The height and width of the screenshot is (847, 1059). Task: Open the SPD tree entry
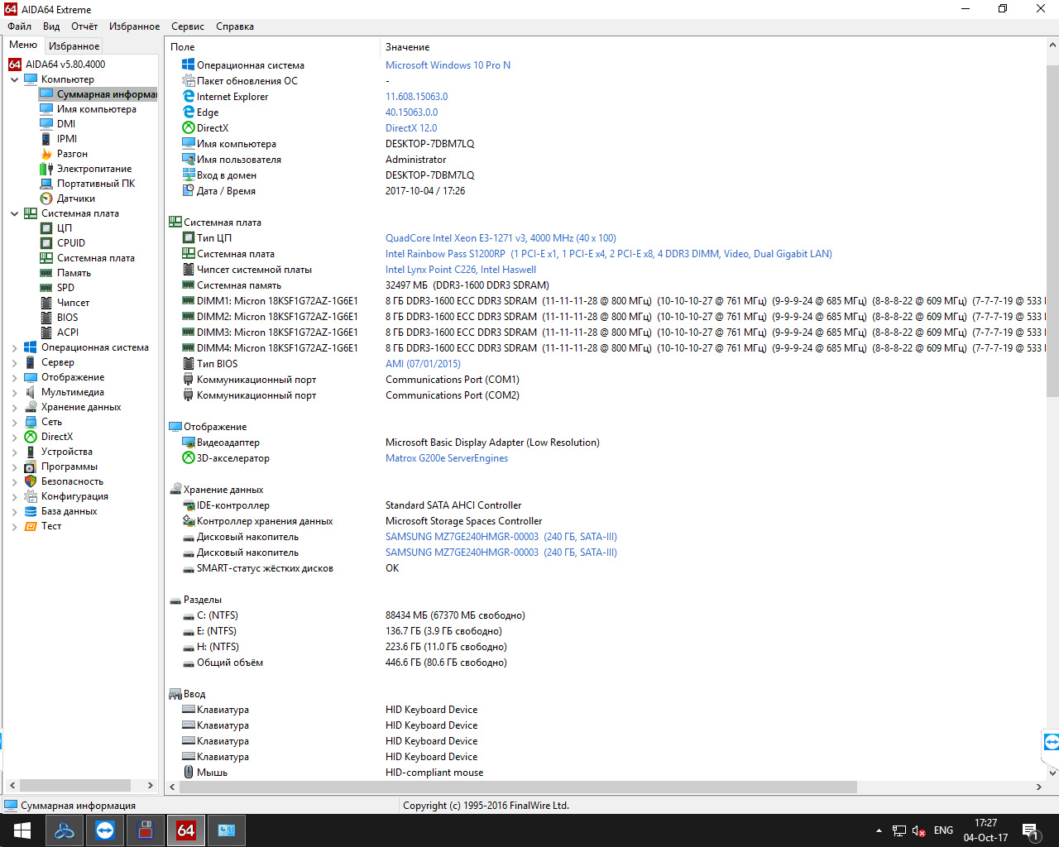[65, 288]
